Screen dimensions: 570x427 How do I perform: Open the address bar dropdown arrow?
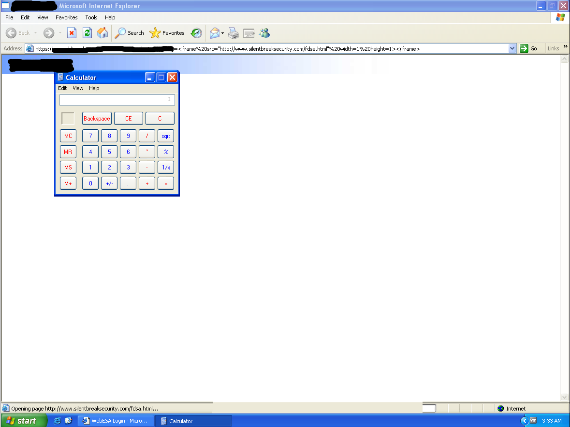pyautogui.click(x=512, y=48)
